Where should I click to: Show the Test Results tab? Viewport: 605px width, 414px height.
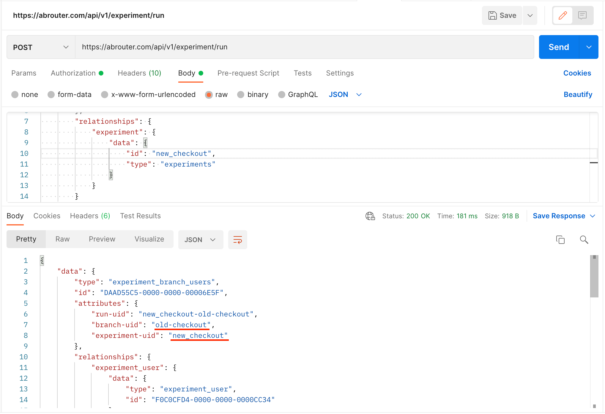pos(140,216)
